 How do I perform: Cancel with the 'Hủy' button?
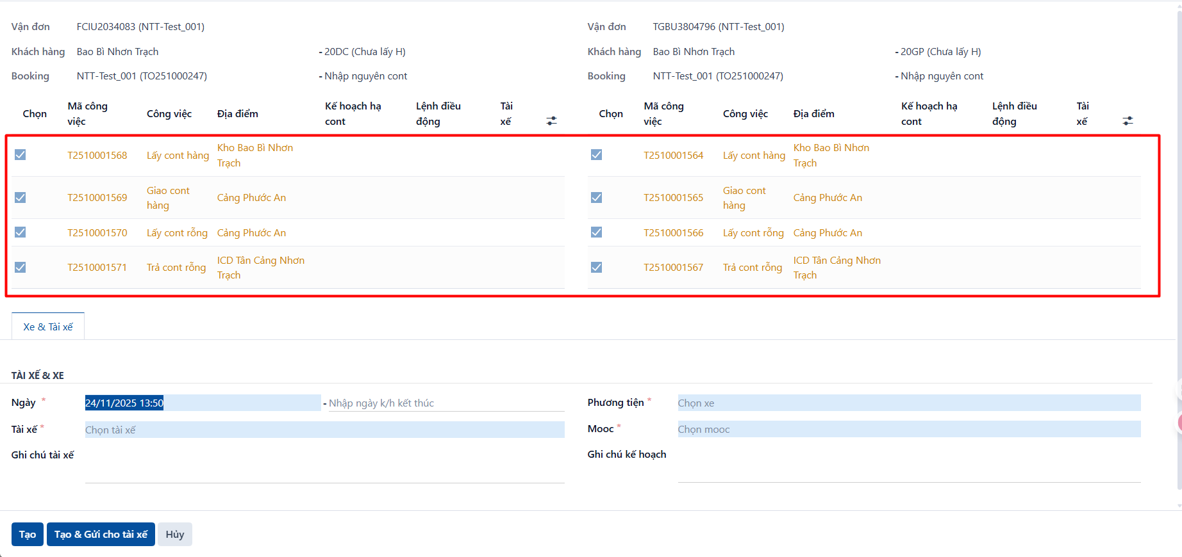click(x=175, y=535)
